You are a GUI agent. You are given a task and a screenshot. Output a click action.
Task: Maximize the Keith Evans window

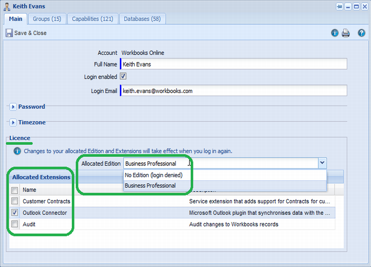tap(356, 7)
